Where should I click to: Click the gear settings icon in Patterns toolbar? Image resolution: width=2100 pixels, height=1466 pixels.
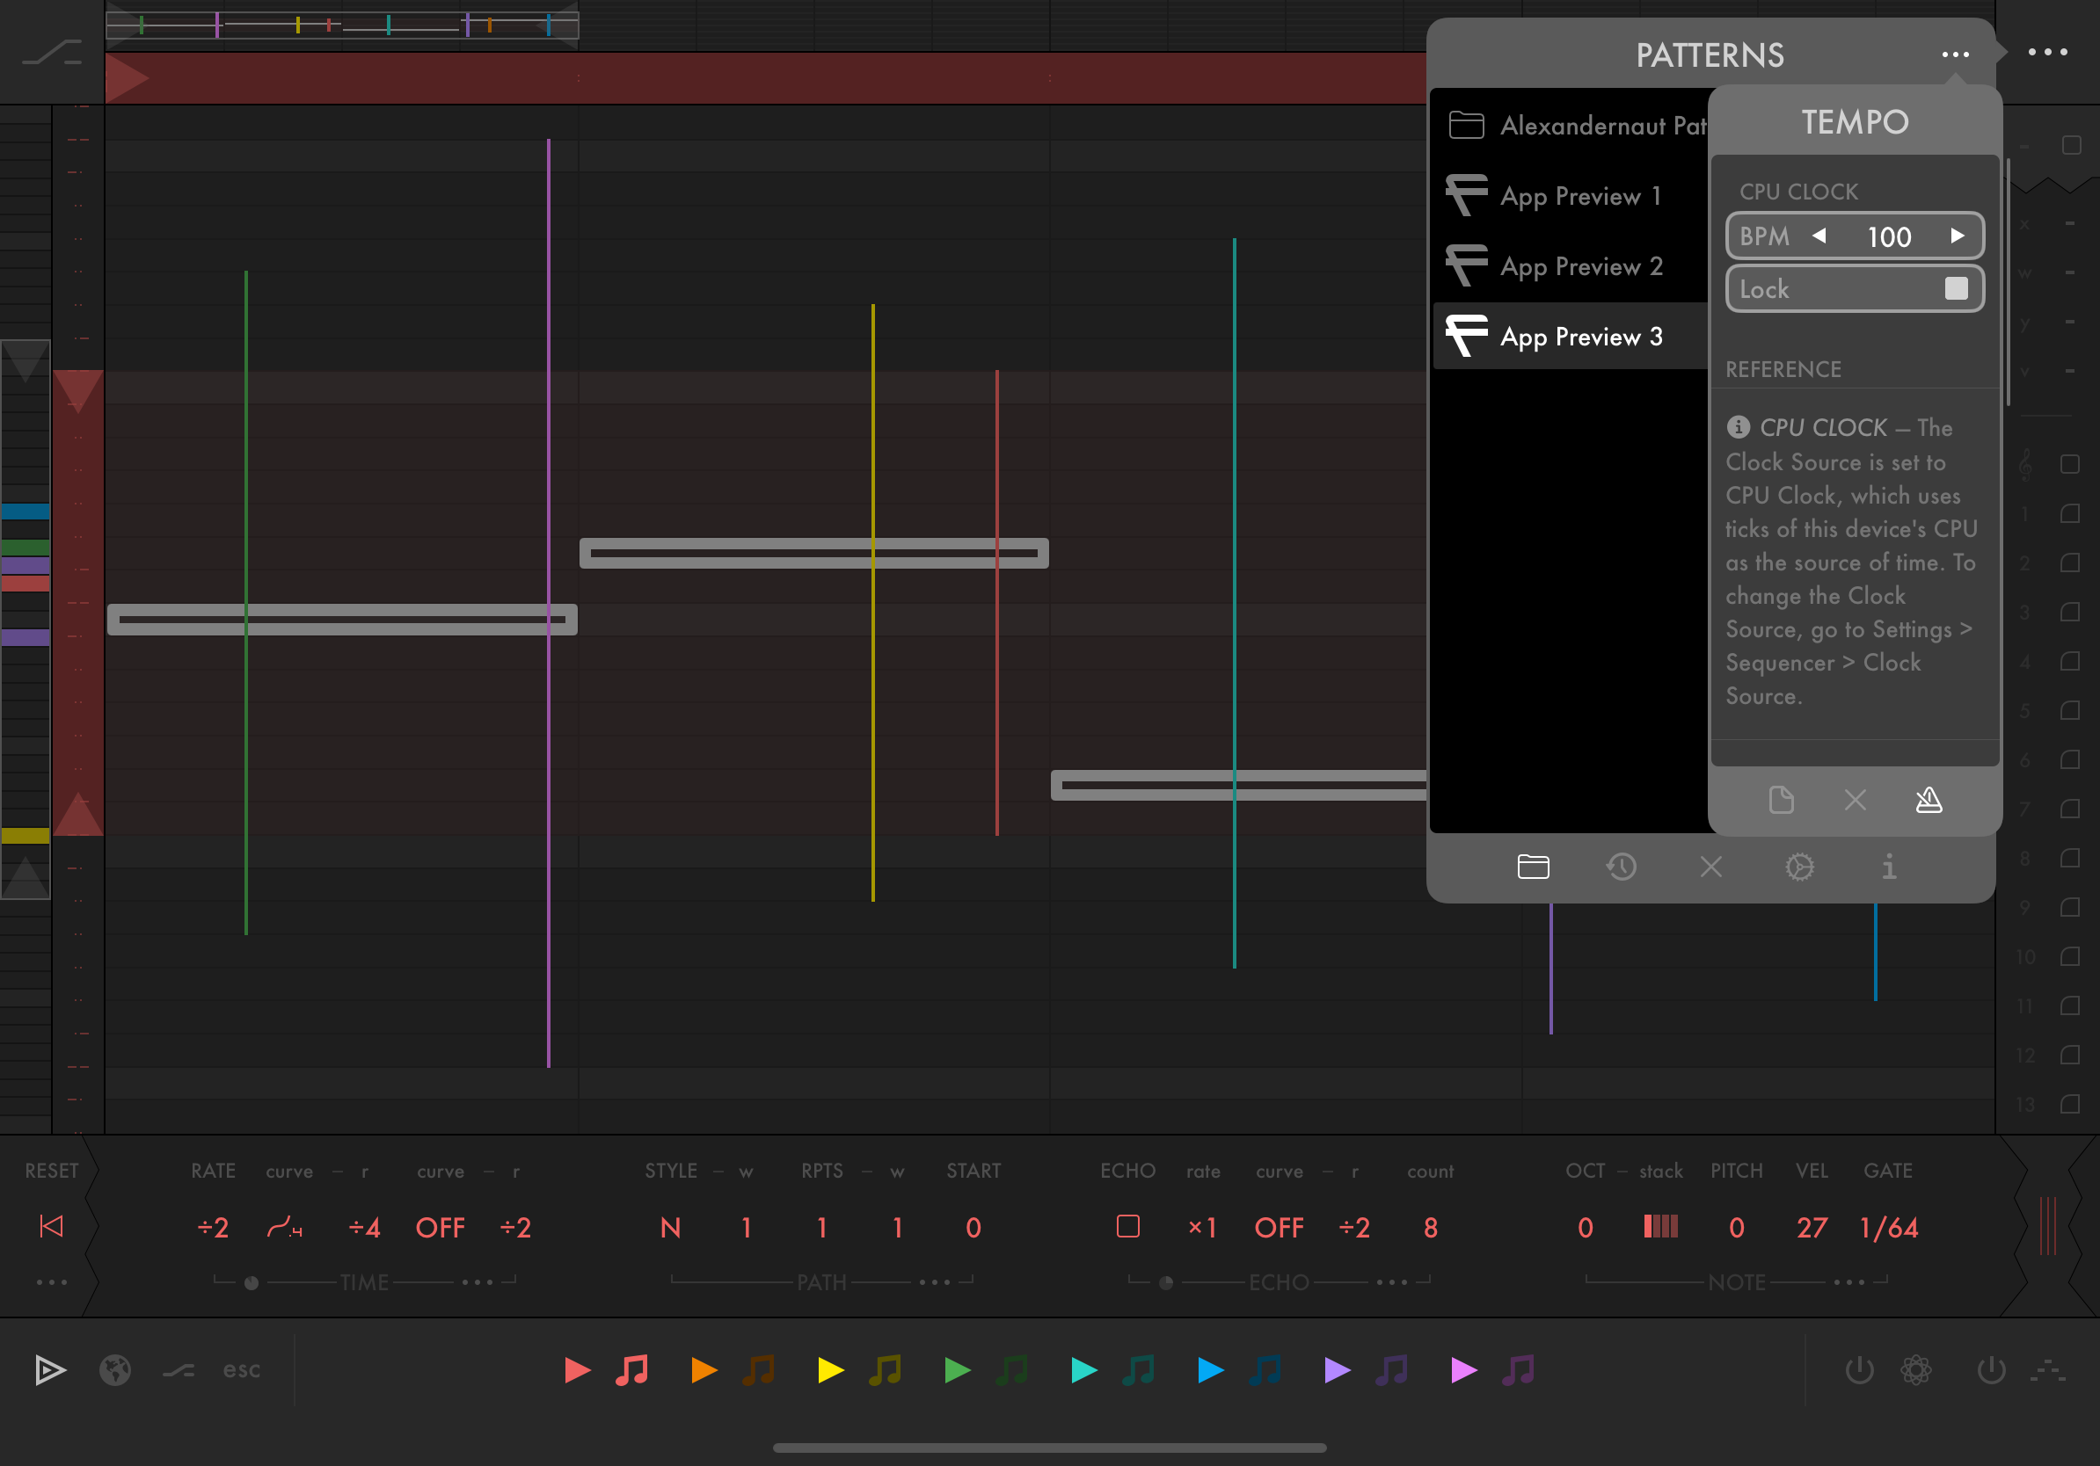pyautogui.click(x=1799, y=867)
